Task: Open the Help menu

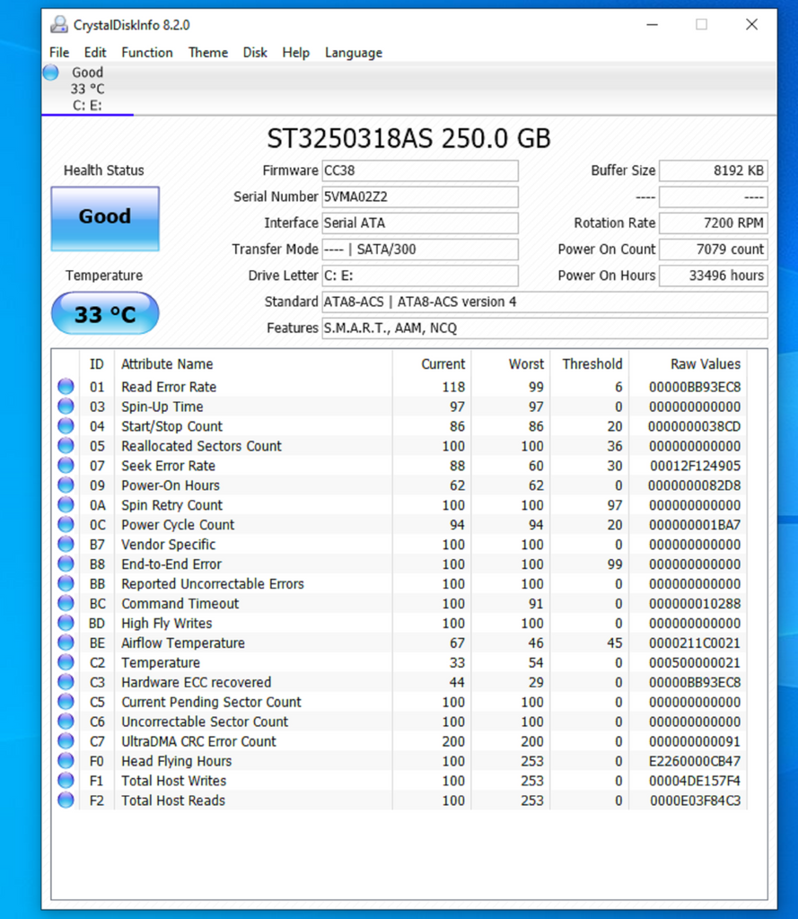Action: 295,52
